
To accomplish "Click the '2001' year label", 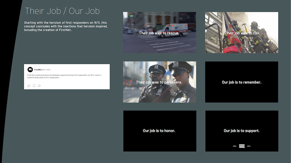I will [x=235, y=146].
